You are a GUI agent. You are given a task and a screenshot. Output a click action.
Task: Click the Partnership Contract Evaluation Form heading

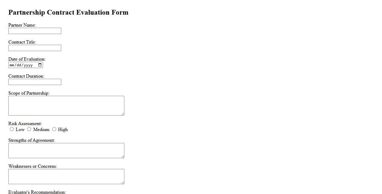[68, 12]
